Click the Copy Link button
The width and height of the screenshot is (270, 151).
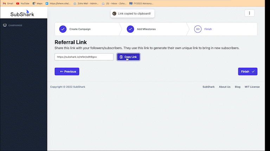pos(128,57)
